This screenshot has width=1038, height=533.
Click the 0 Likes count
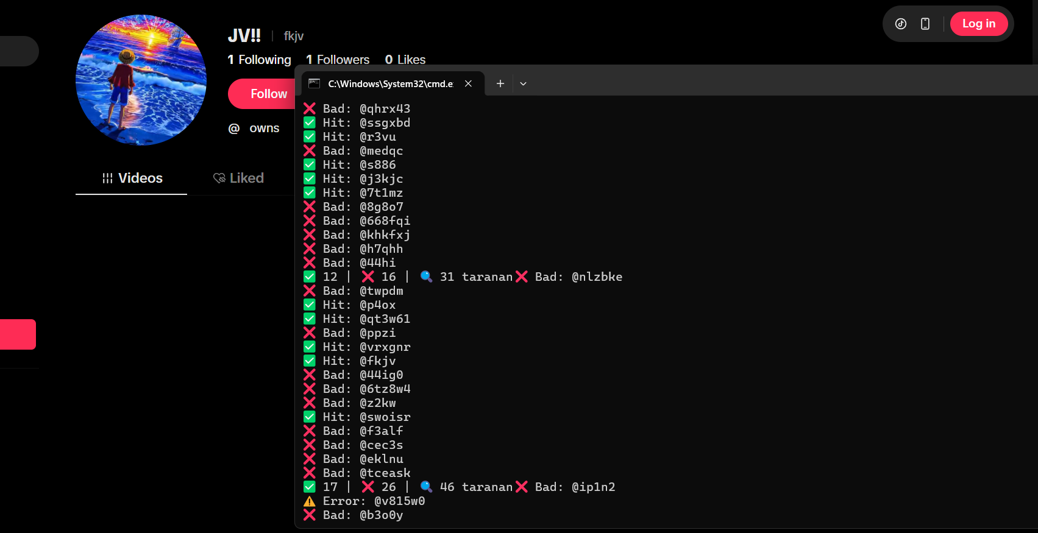[x=405, y=60]
